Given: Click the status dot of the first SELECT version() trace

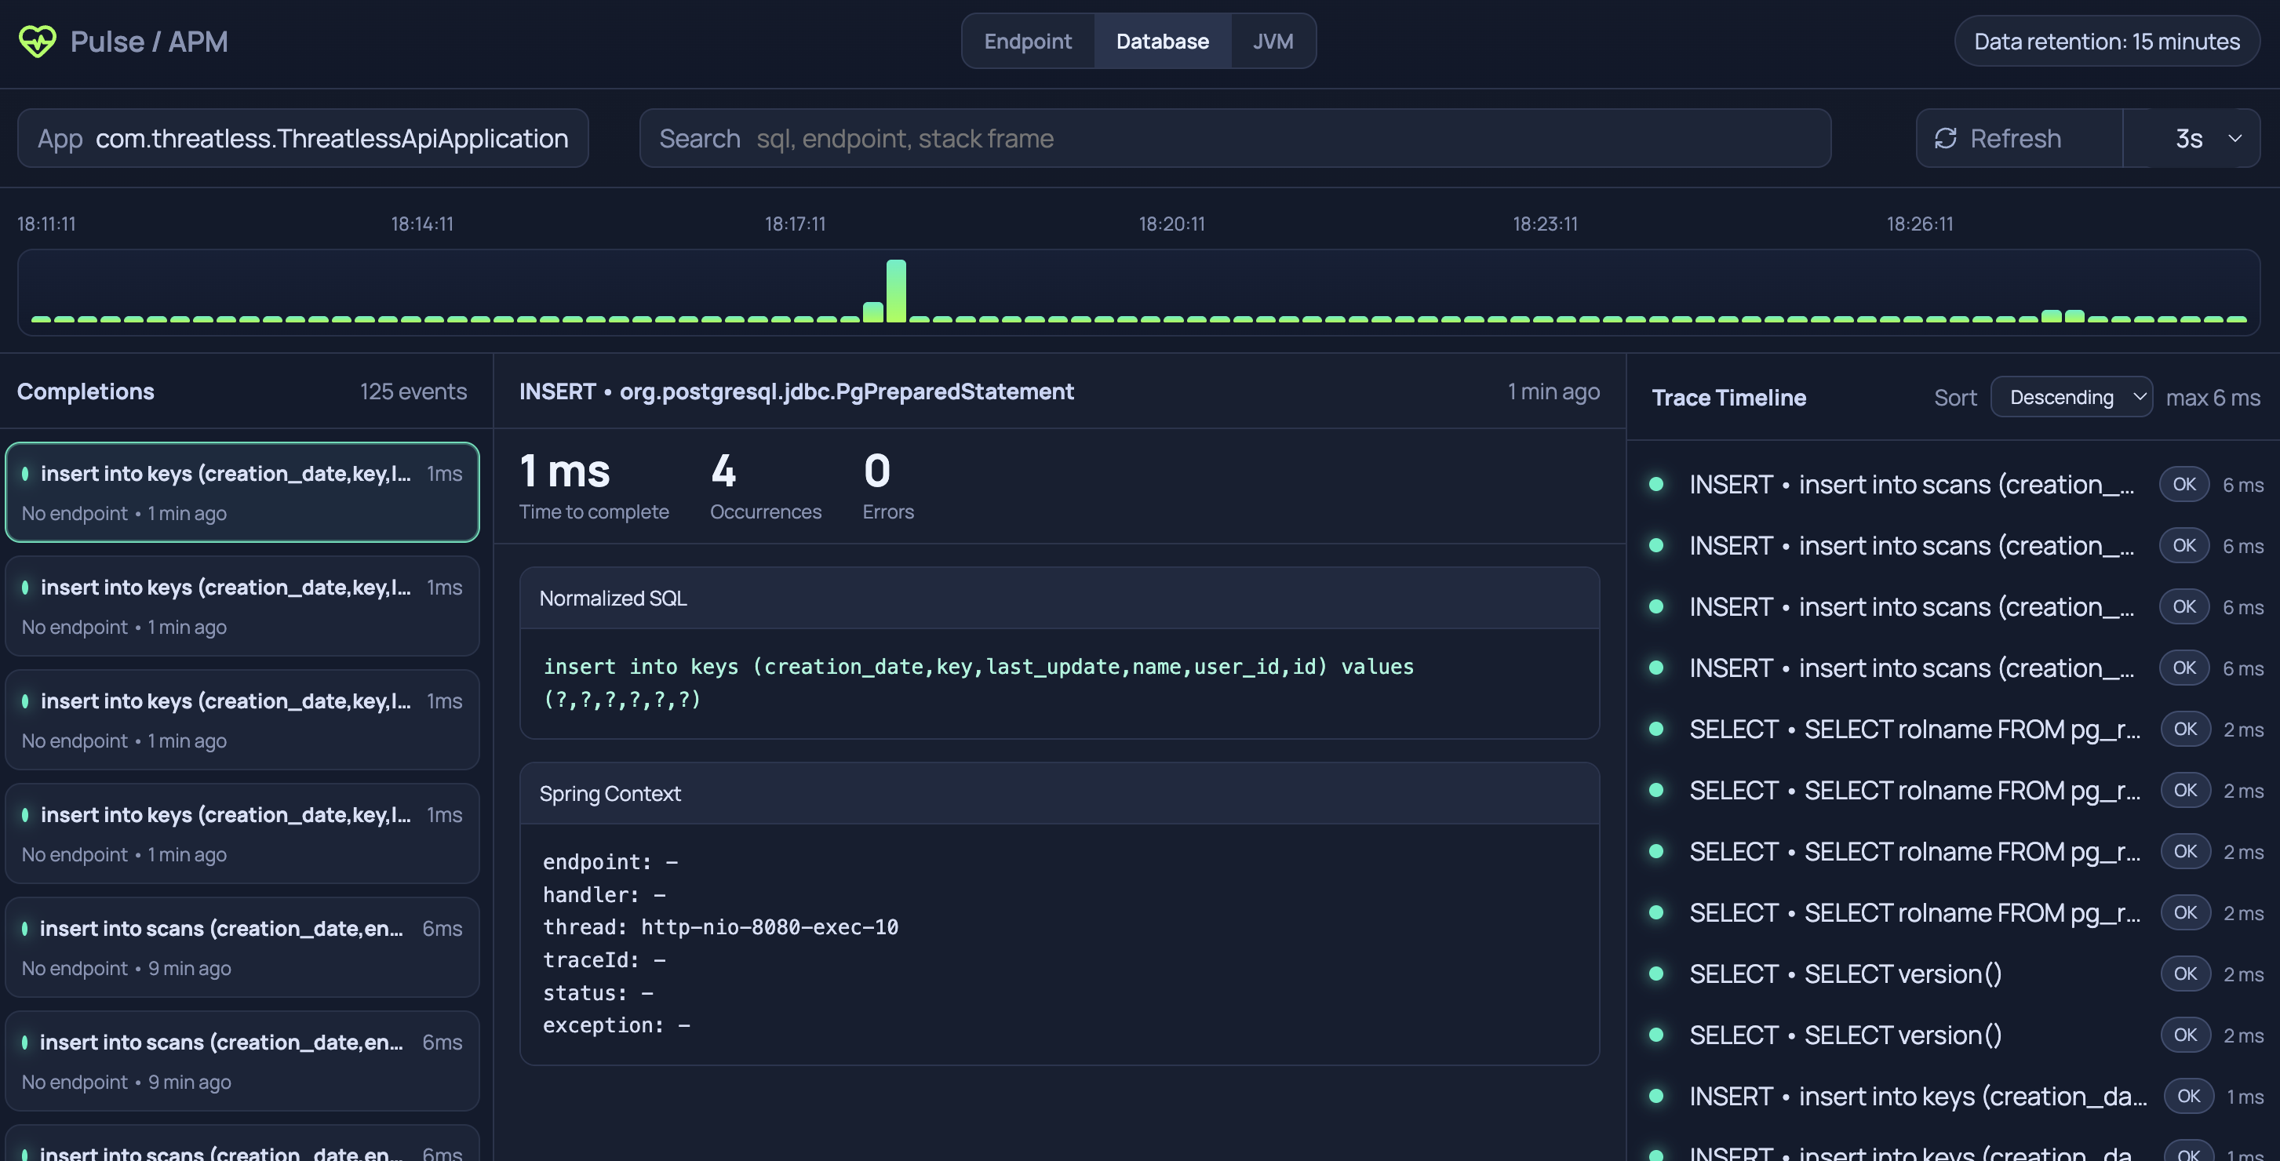Looking at the screenshot, I should pyautogui.click(x=1656, y=974).
